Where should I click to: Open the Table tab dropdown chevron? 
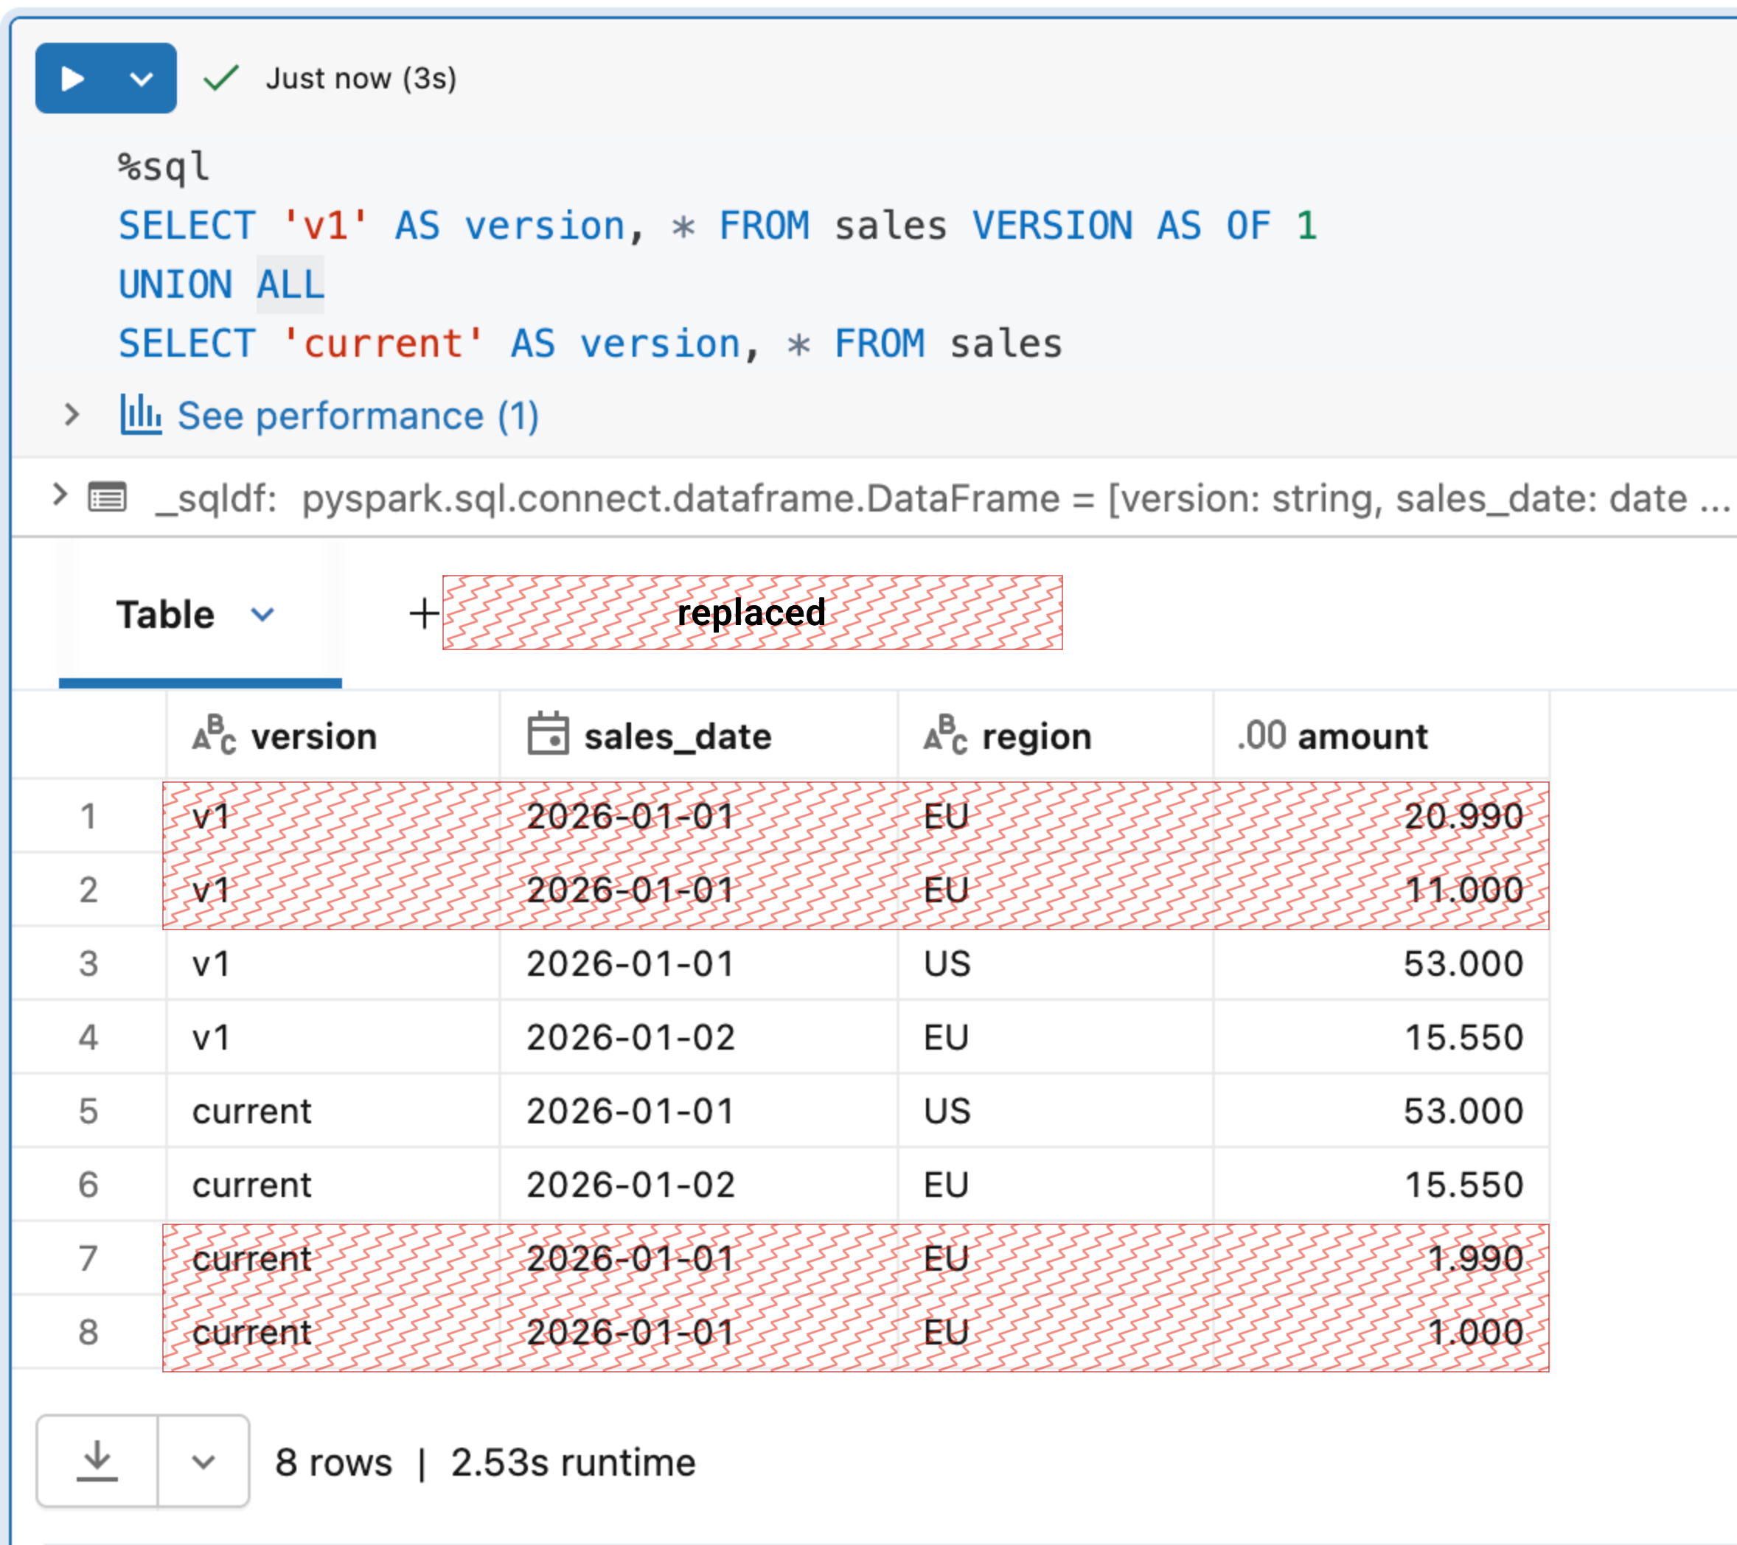(262, 615)
